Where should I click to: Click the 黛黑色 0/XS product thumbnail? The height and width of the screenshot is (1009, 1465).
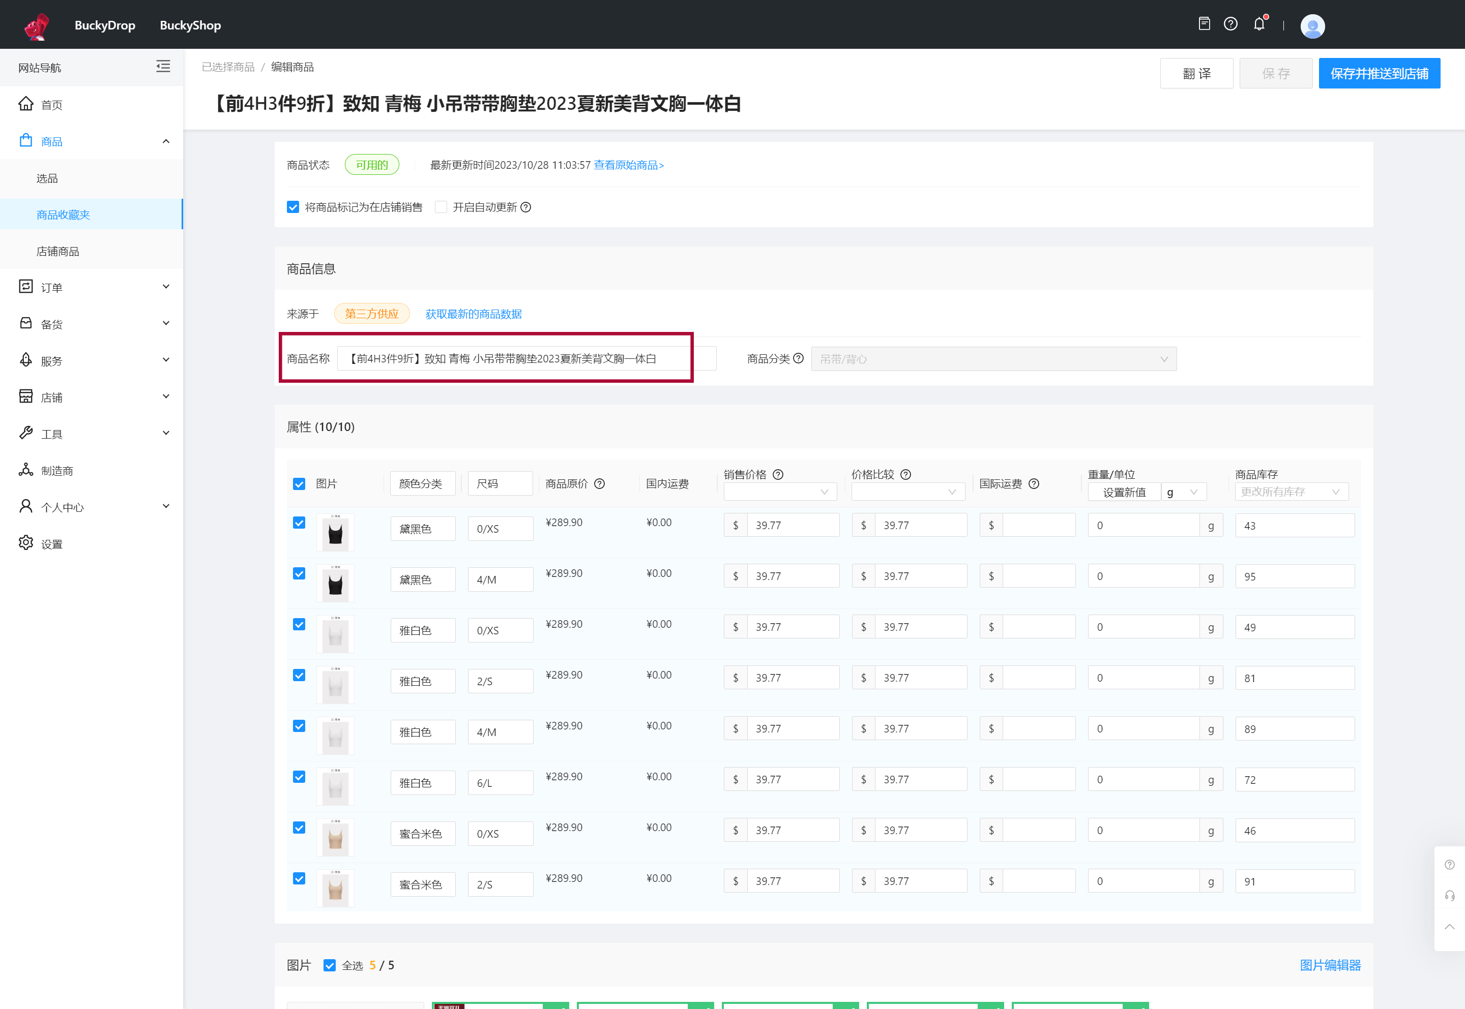(x=335, y=532)
